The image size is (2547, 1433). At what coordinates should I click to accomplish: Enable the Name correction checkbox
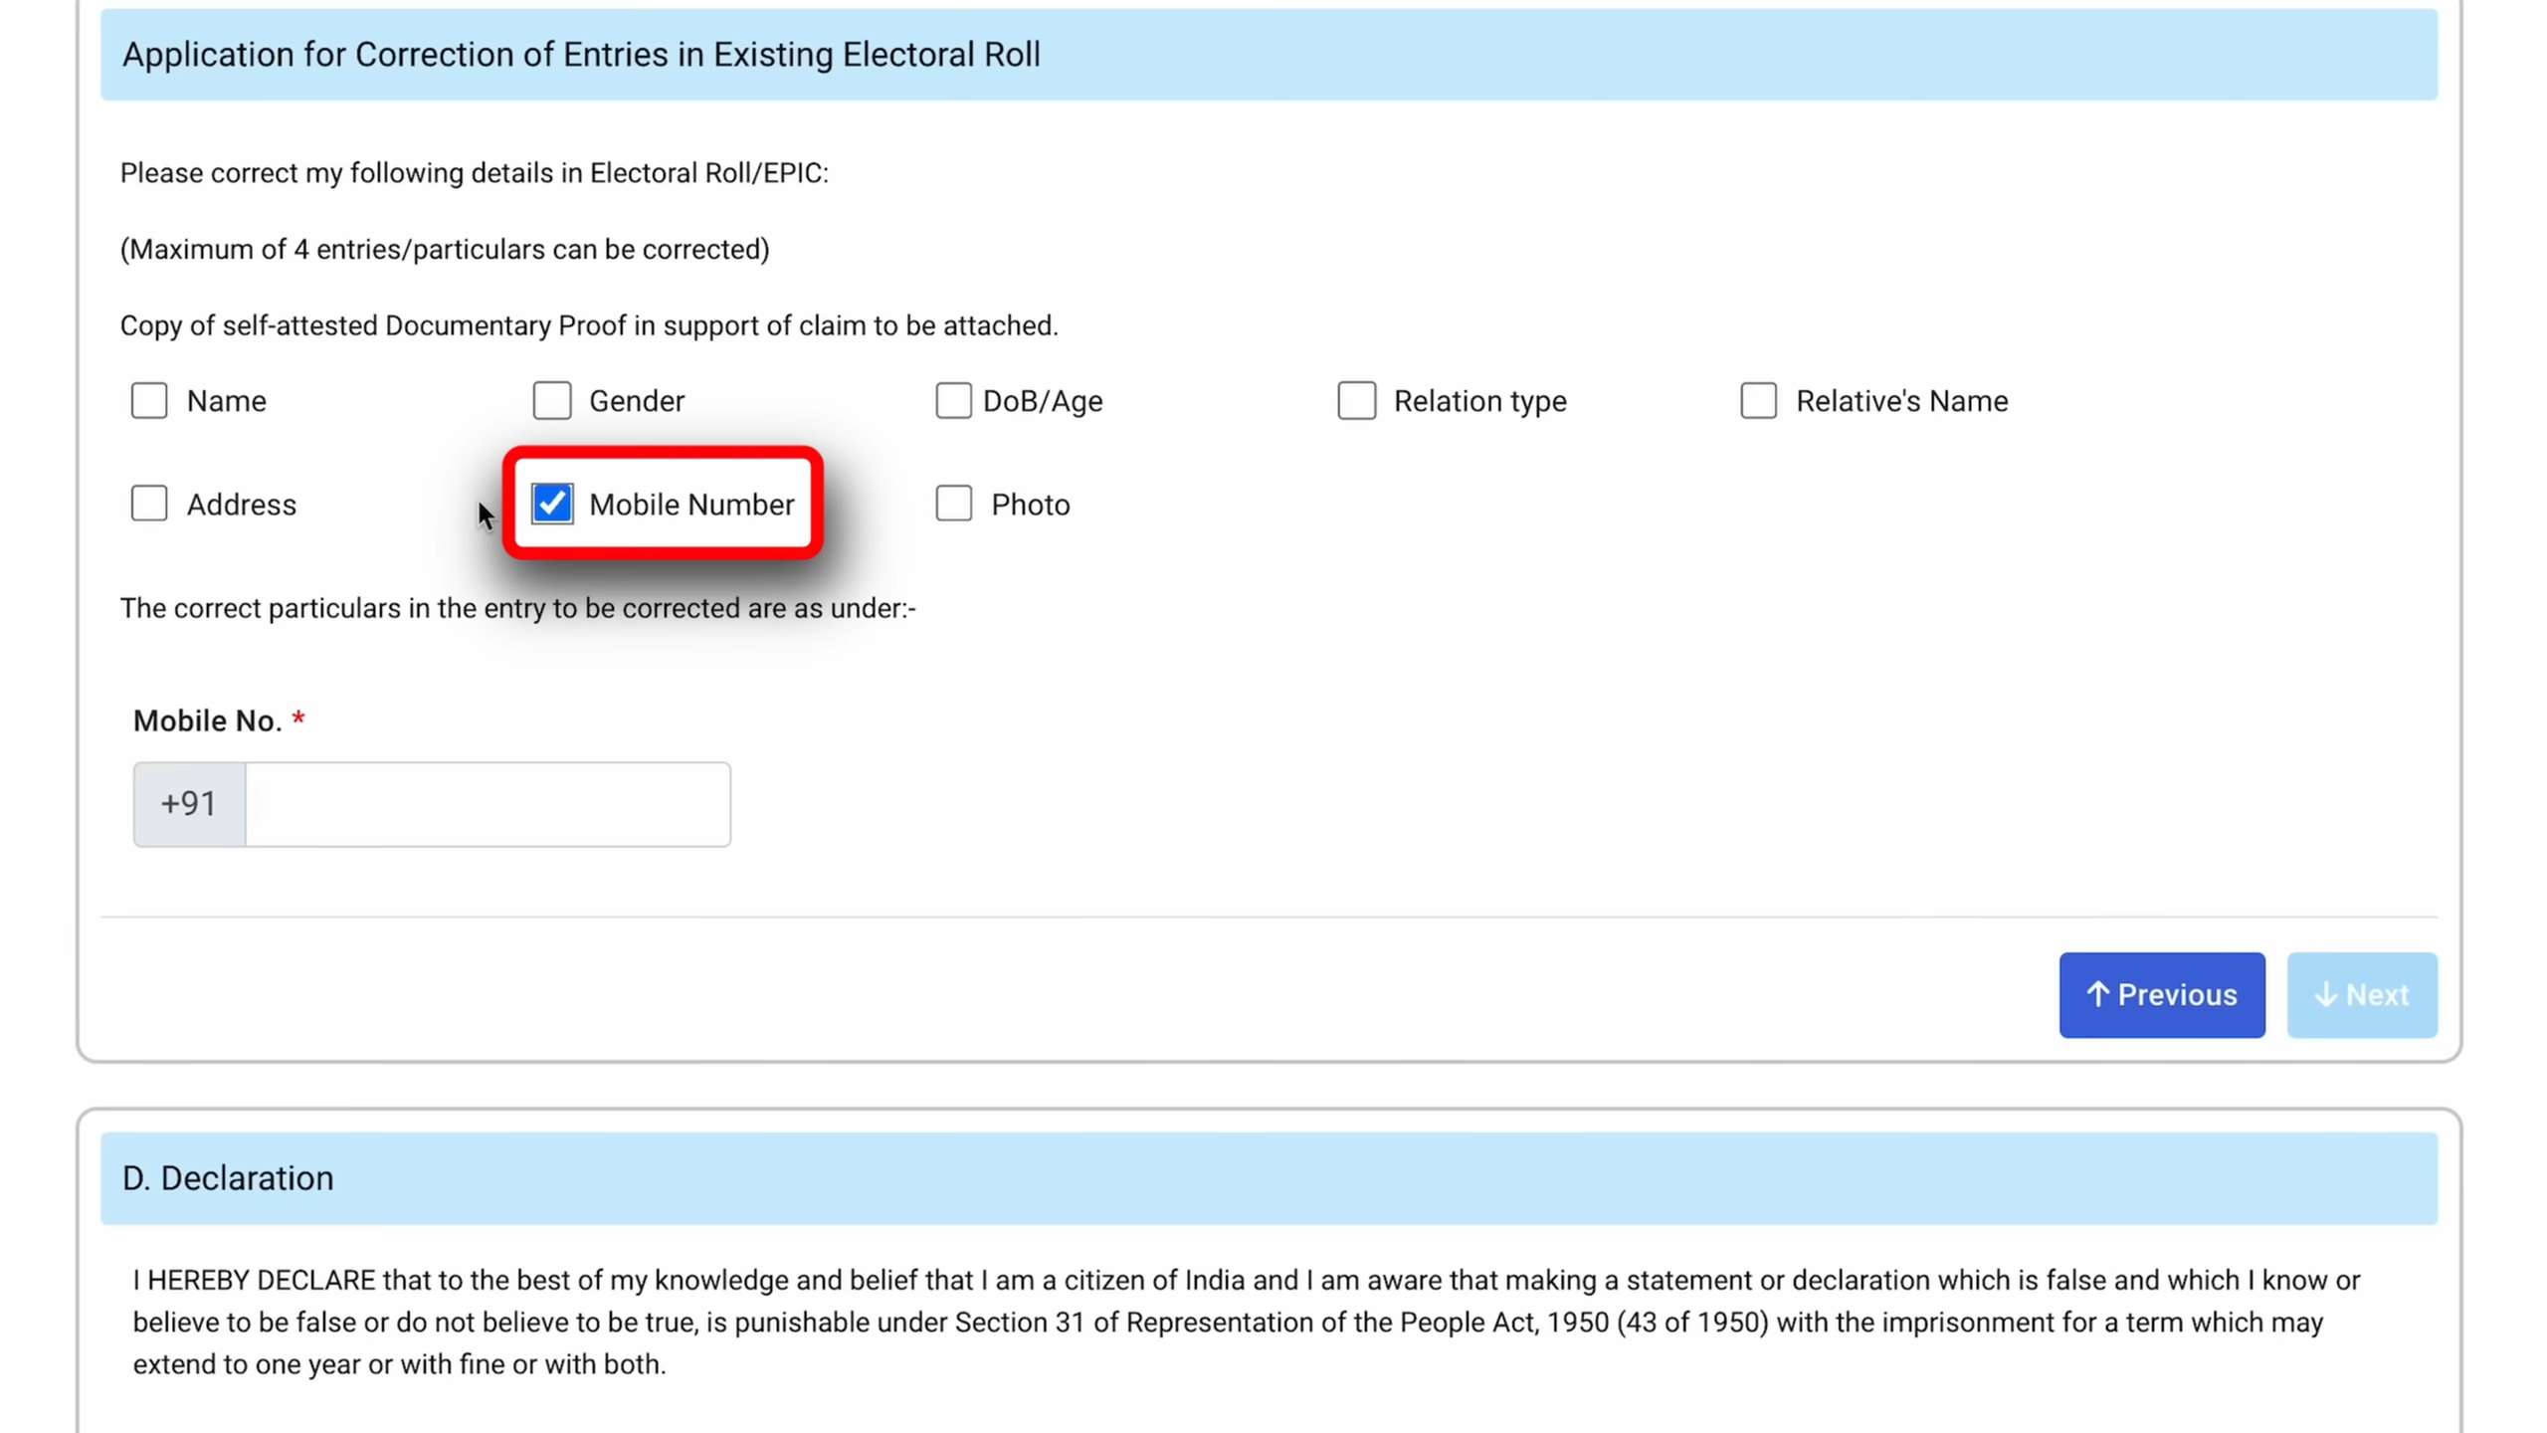pos(149,401)
